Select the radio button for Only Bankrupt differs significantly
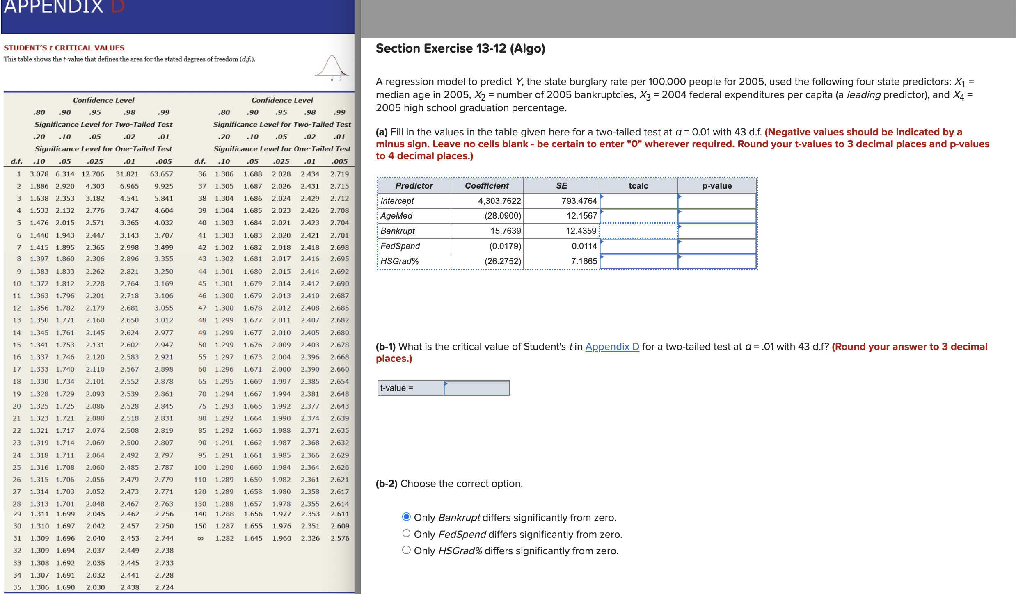Screen dimensions: 1016x594 [406, 516]
